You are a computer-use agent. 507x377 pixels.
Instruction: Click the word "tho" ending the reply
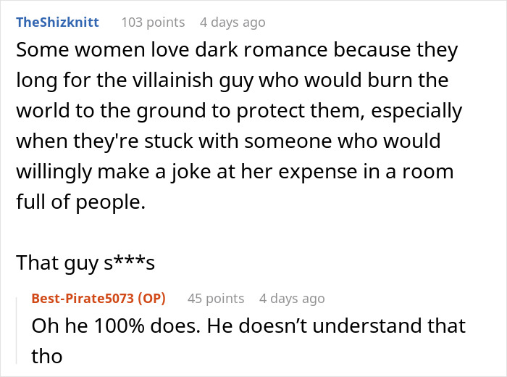[x=46, y=357]
